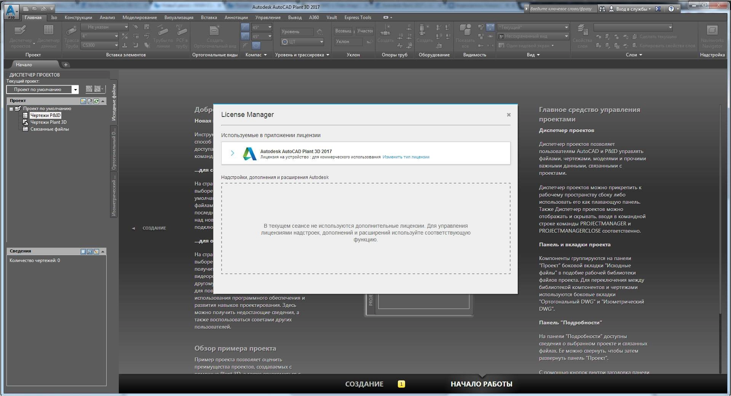The image size is (731, 396).
Task: Toggle the highlighted compass button in bottom row
Action: coord(256,46)
